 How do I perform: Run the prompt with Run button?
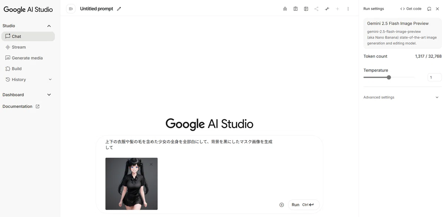coord(304,205)
